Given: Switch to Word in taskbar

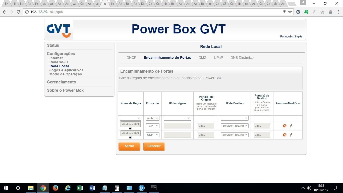Looking at the screenshot, I should click(x=92, y=188).
